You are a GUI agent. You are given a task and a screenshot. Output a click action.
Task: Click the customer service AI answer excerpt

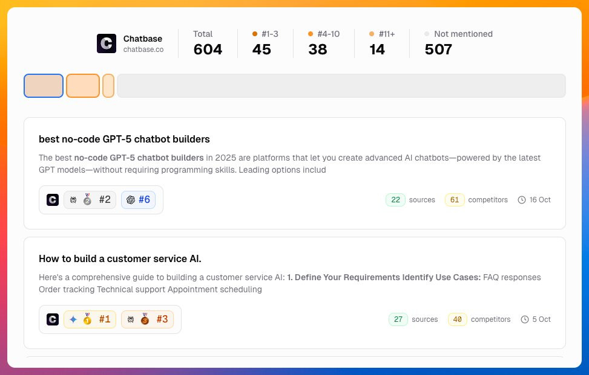point(289,283)
